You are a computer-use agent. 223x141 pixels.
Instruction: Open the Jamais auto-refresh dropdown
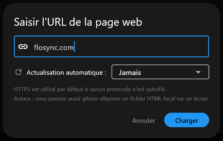point(160,72)
